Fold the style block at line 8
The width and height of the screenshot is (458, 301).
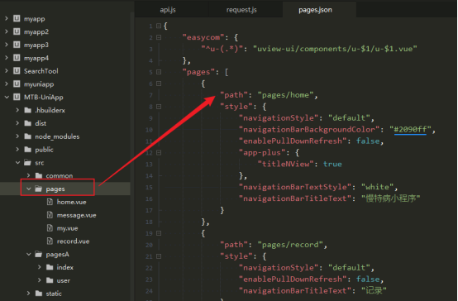click(x=159, y=107)
